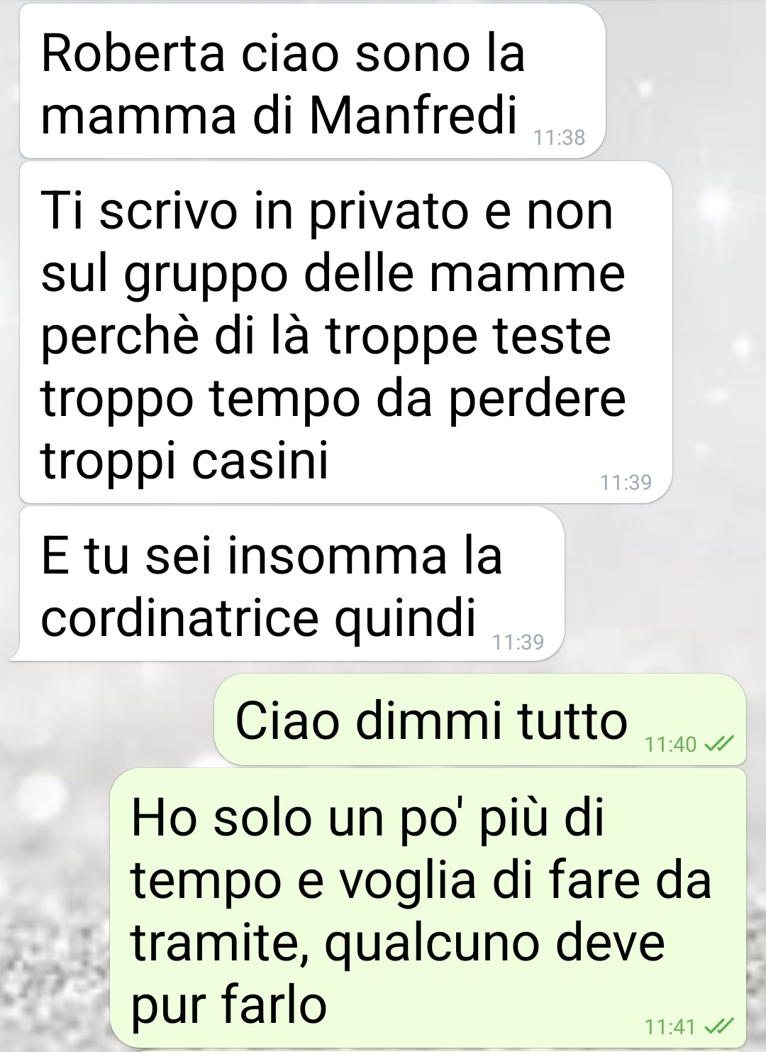The height and width of the screenshot is (1052, 766).
Task: Select the sent message 'Ciao dimmi tutto'
Action: 480,720
